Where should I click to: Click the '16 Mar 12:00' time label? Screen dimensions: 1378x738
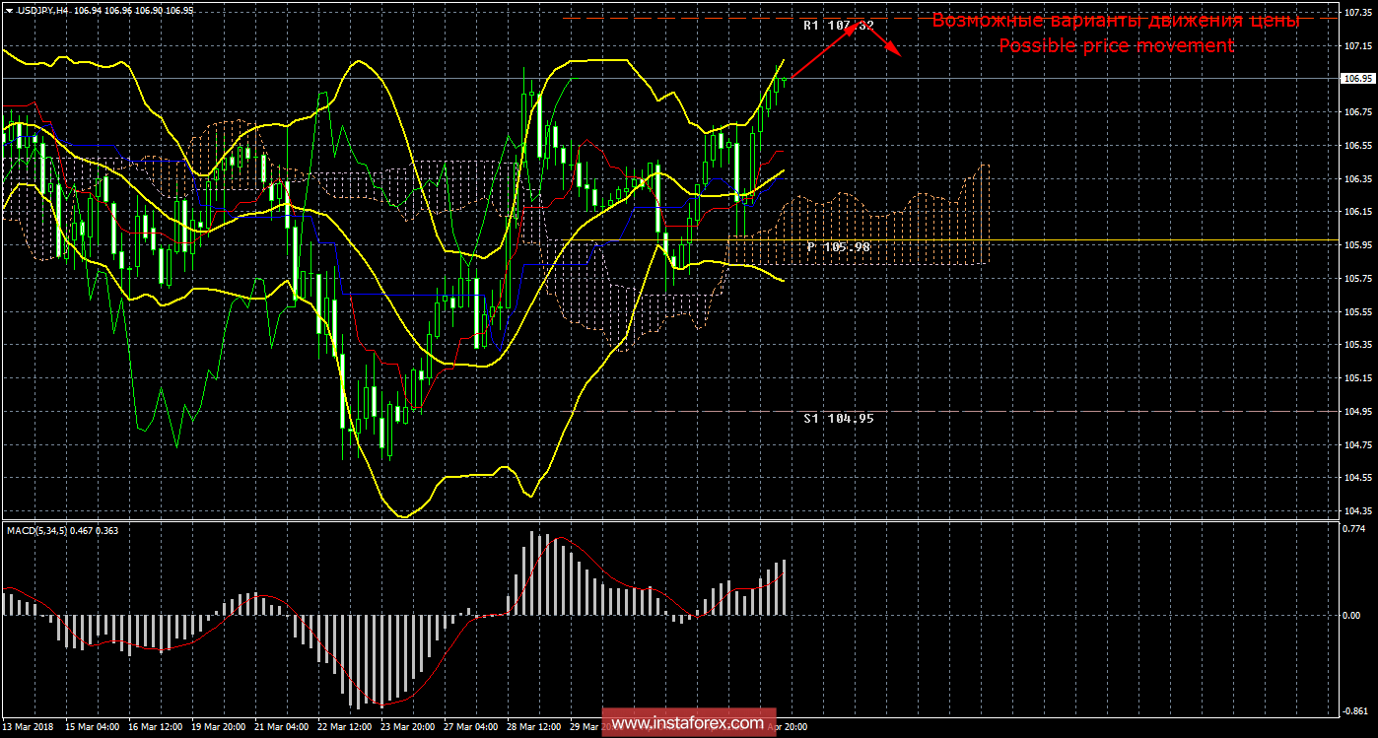coord(158,727)
